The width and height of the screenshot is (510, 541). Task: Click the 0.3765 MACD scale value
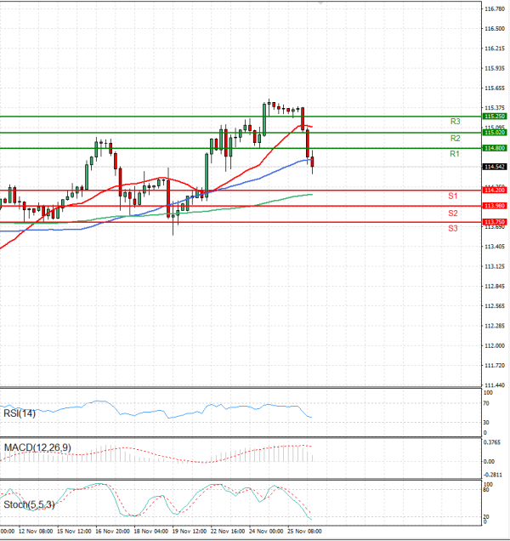(492, 442)
